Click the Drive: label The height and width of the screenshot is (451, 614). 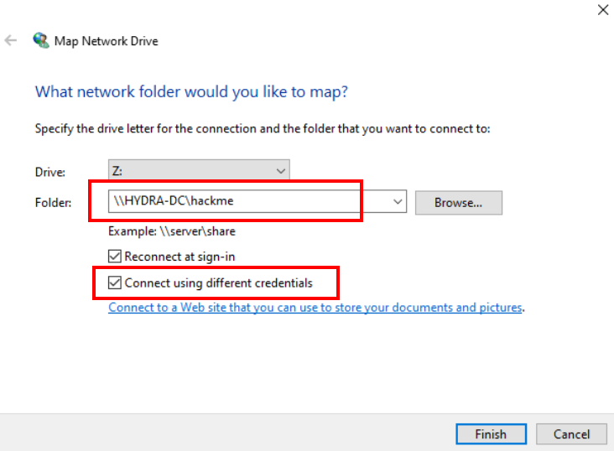point(49,171)
